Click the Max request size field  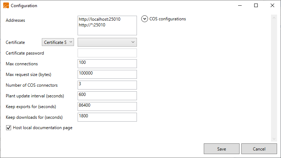[107, 74]
